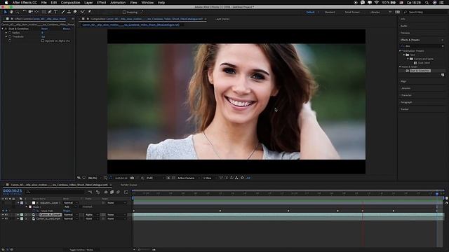
Task: Switch to Render Queue tab
Action: coord(129,185)
